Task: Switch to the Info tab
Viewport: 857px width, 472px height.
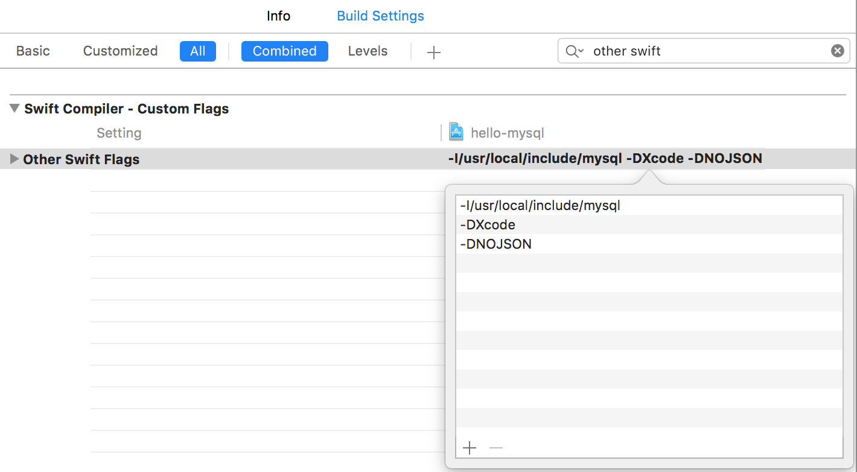Action: [x=278, y=16]
